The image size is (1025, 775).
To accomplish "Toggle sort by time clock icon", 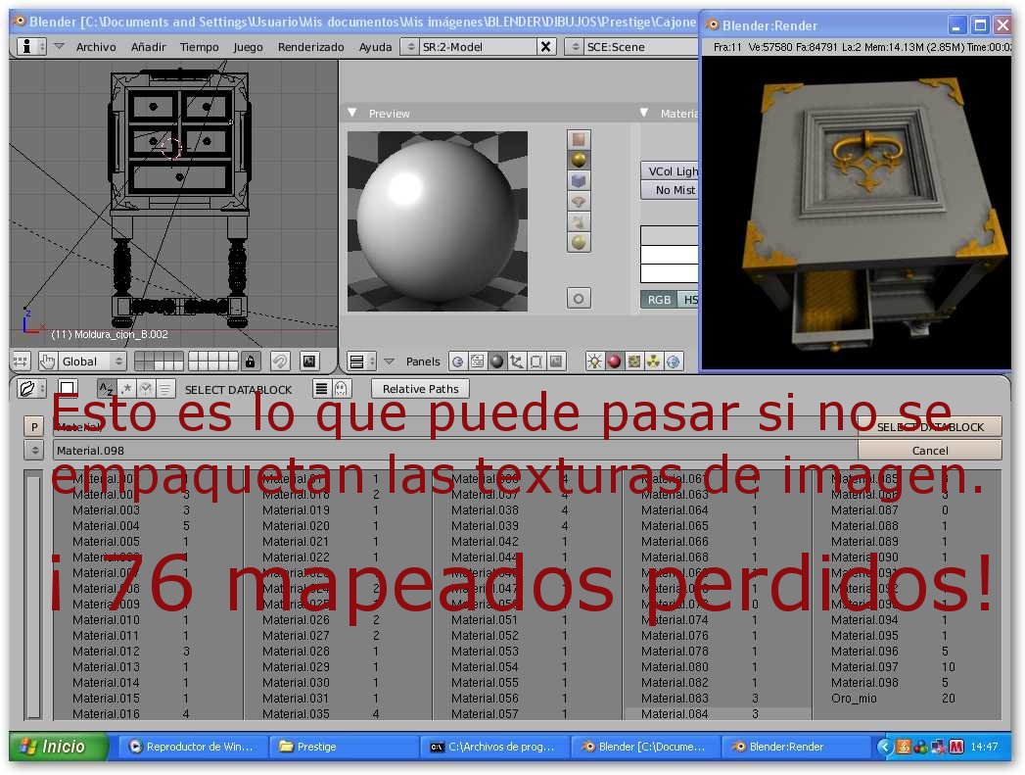I will (x=146, y=389).
